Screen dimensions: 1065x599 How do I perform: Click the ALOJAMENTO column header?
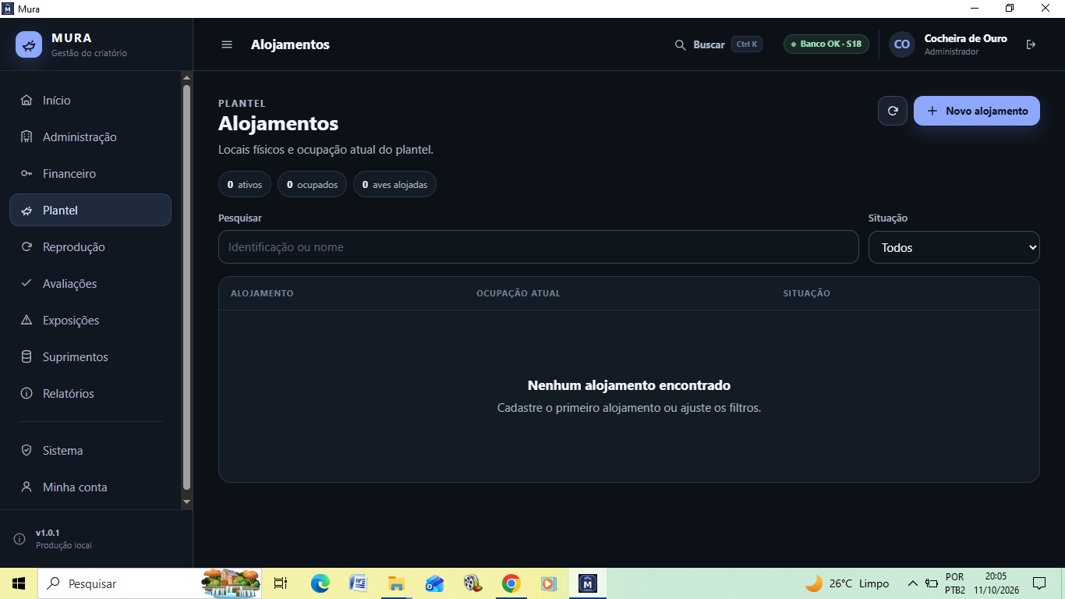click(262, 293)
